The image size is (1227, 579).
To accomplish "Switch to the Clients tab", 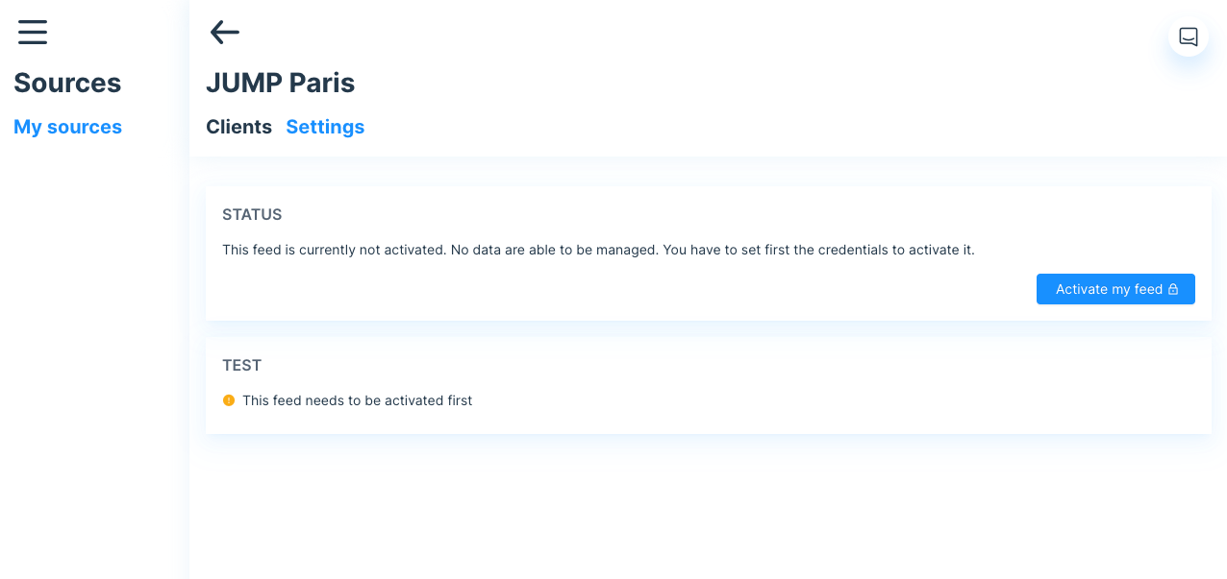I will coord(238,127).
